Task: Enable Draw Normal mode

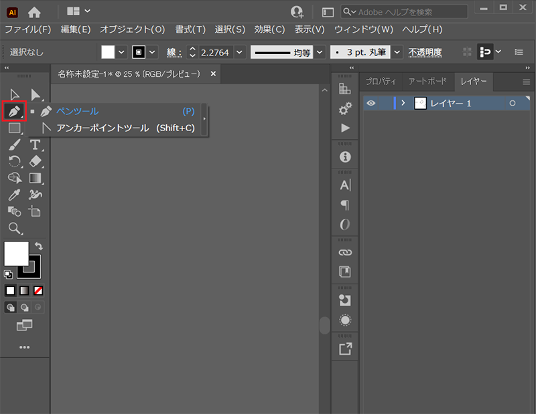Action: coord(10,307)
